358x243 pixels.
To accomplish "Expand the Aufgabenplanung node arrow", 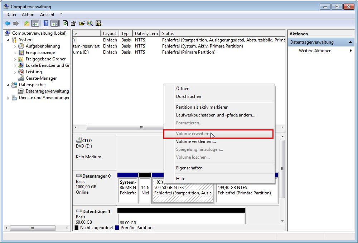I will click(x=15, y=46).
